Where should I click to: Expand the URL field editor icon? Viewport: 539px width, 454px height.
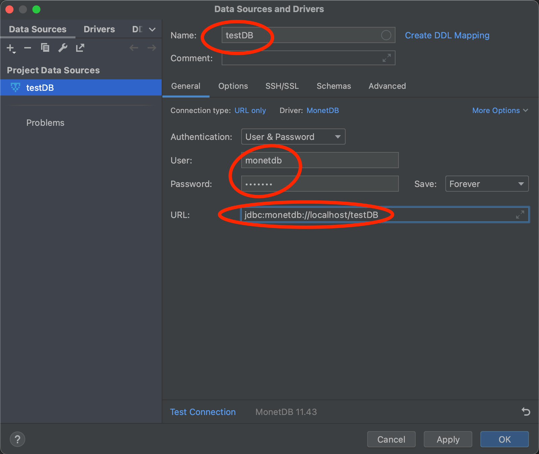[520, 215]
